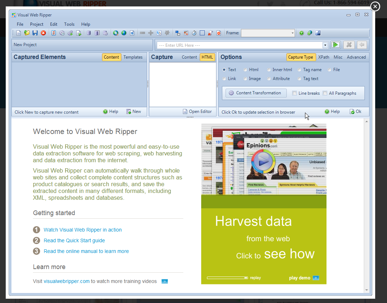Open the Project menu
Viewport: 387px width, 303px height.
click(37, 24)
